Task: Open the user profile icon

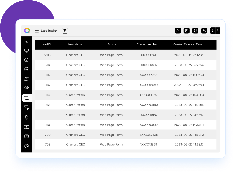Action: (x=204, y=31)
